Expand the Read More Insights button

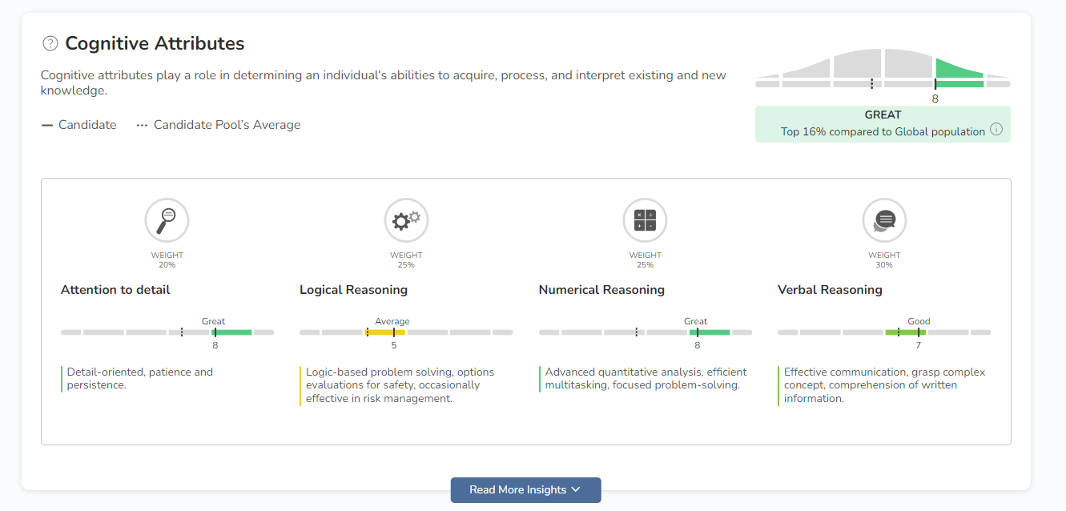[517, 490]
